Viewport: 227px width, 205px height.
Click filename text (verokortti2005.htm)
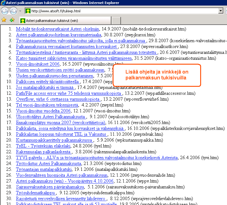(x=151, y=123)
